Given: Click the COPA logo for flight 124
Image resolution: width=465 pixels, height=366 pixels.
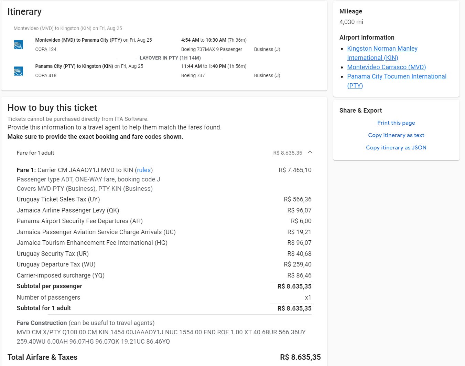Looking at the screenshot, I should point(19,45).
